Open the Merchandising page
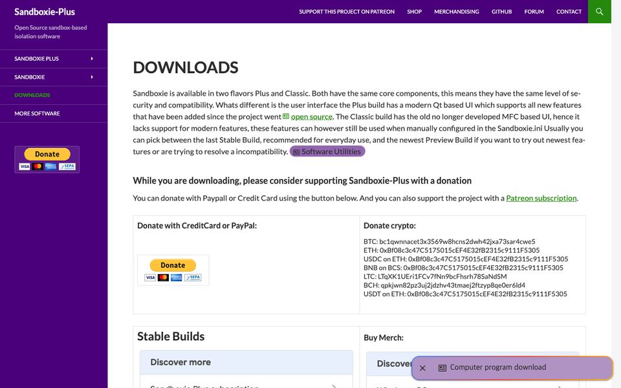The width and height of the screenshot is (621, 388). (x=457, y=12)
